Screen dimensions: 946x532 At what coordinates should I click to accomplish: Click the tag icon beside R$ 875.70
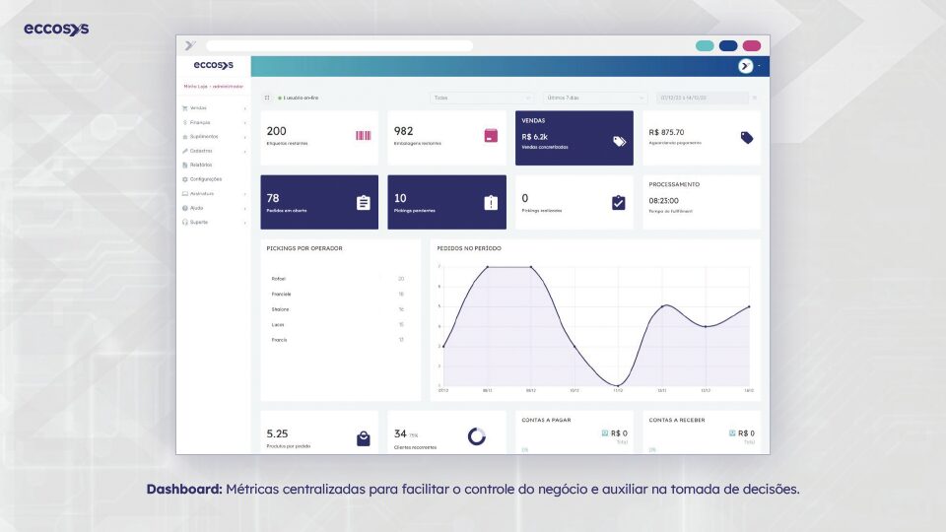coord(747,138)
